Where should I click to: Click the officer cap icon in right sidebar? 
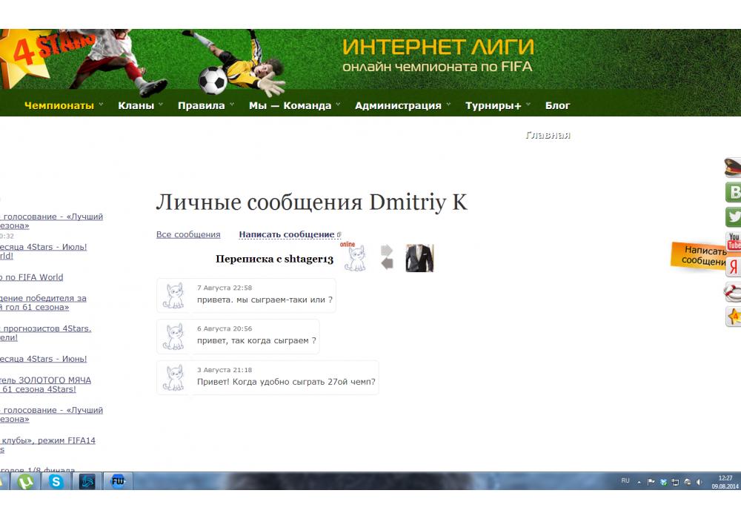click(x=733, y=168)
